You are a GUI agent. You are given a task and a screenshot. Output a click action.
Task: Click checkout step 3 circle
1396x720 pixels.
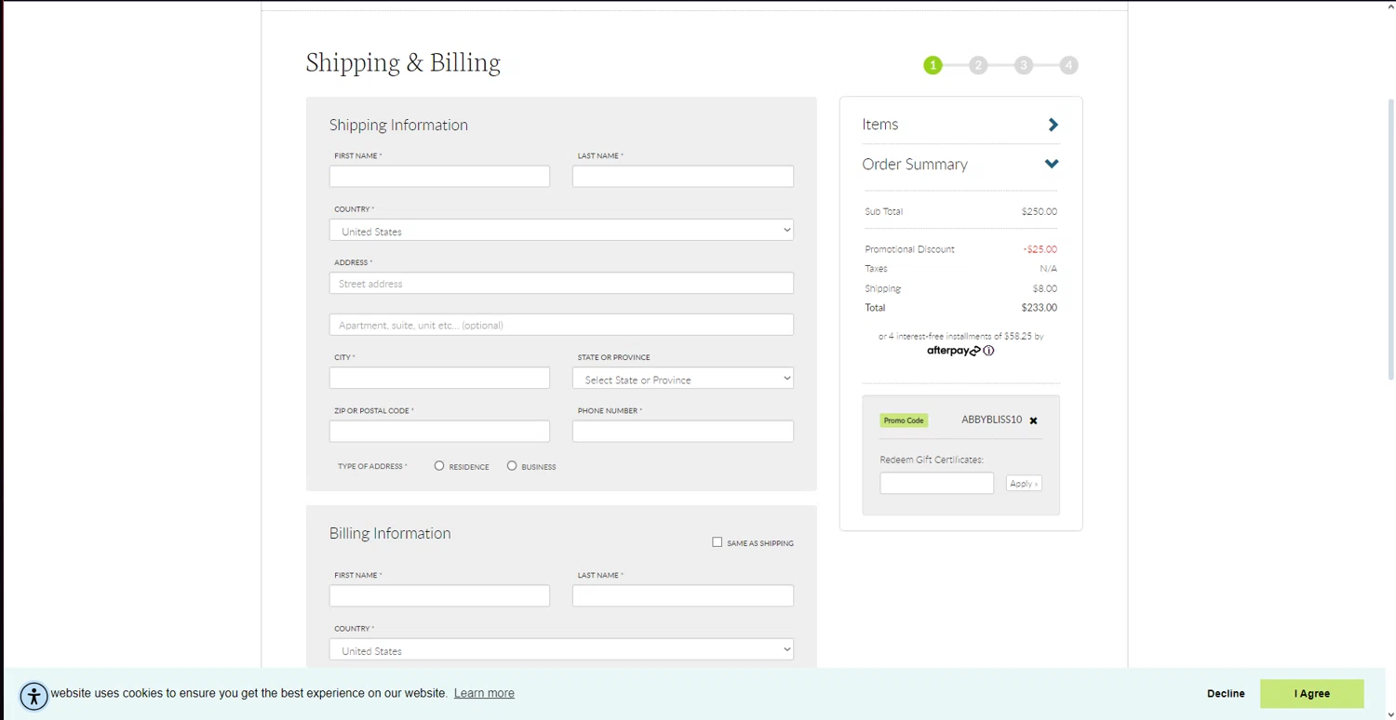click(x=1023, y=65)
